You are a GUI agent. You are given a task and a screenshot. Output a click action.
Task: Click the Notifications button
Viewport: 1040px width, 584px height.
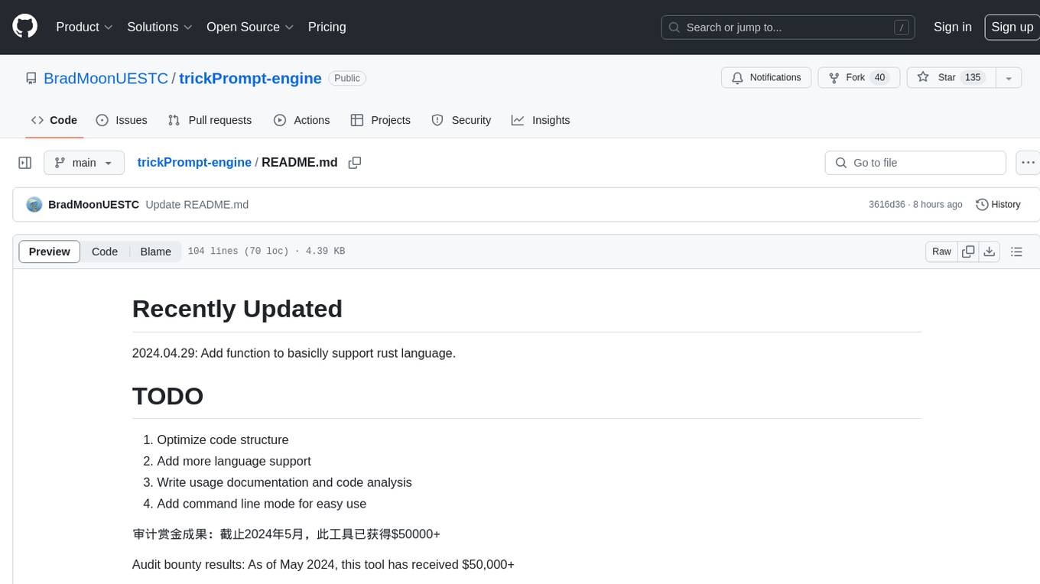point(766,77)
